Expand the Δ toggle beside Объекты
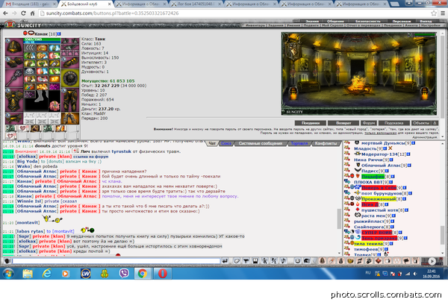The image size is (448, 302). 435,123
